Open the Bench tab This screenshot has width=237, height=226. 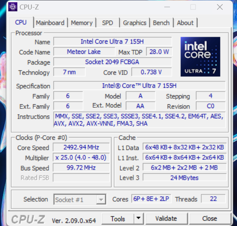tap(161, 23)
